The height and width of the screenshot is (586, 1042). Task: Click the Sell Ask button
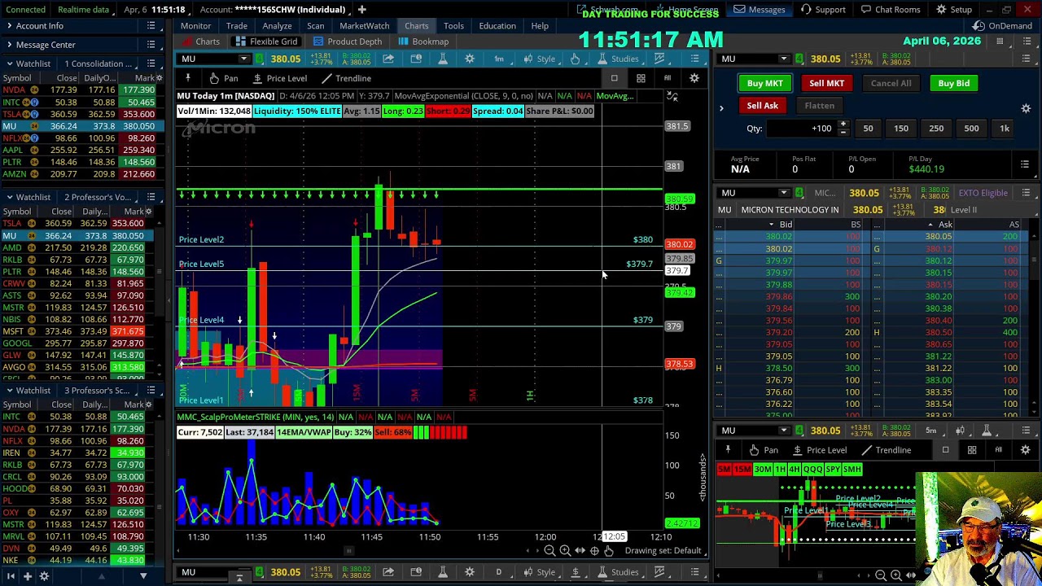click(x=762, y=105)
